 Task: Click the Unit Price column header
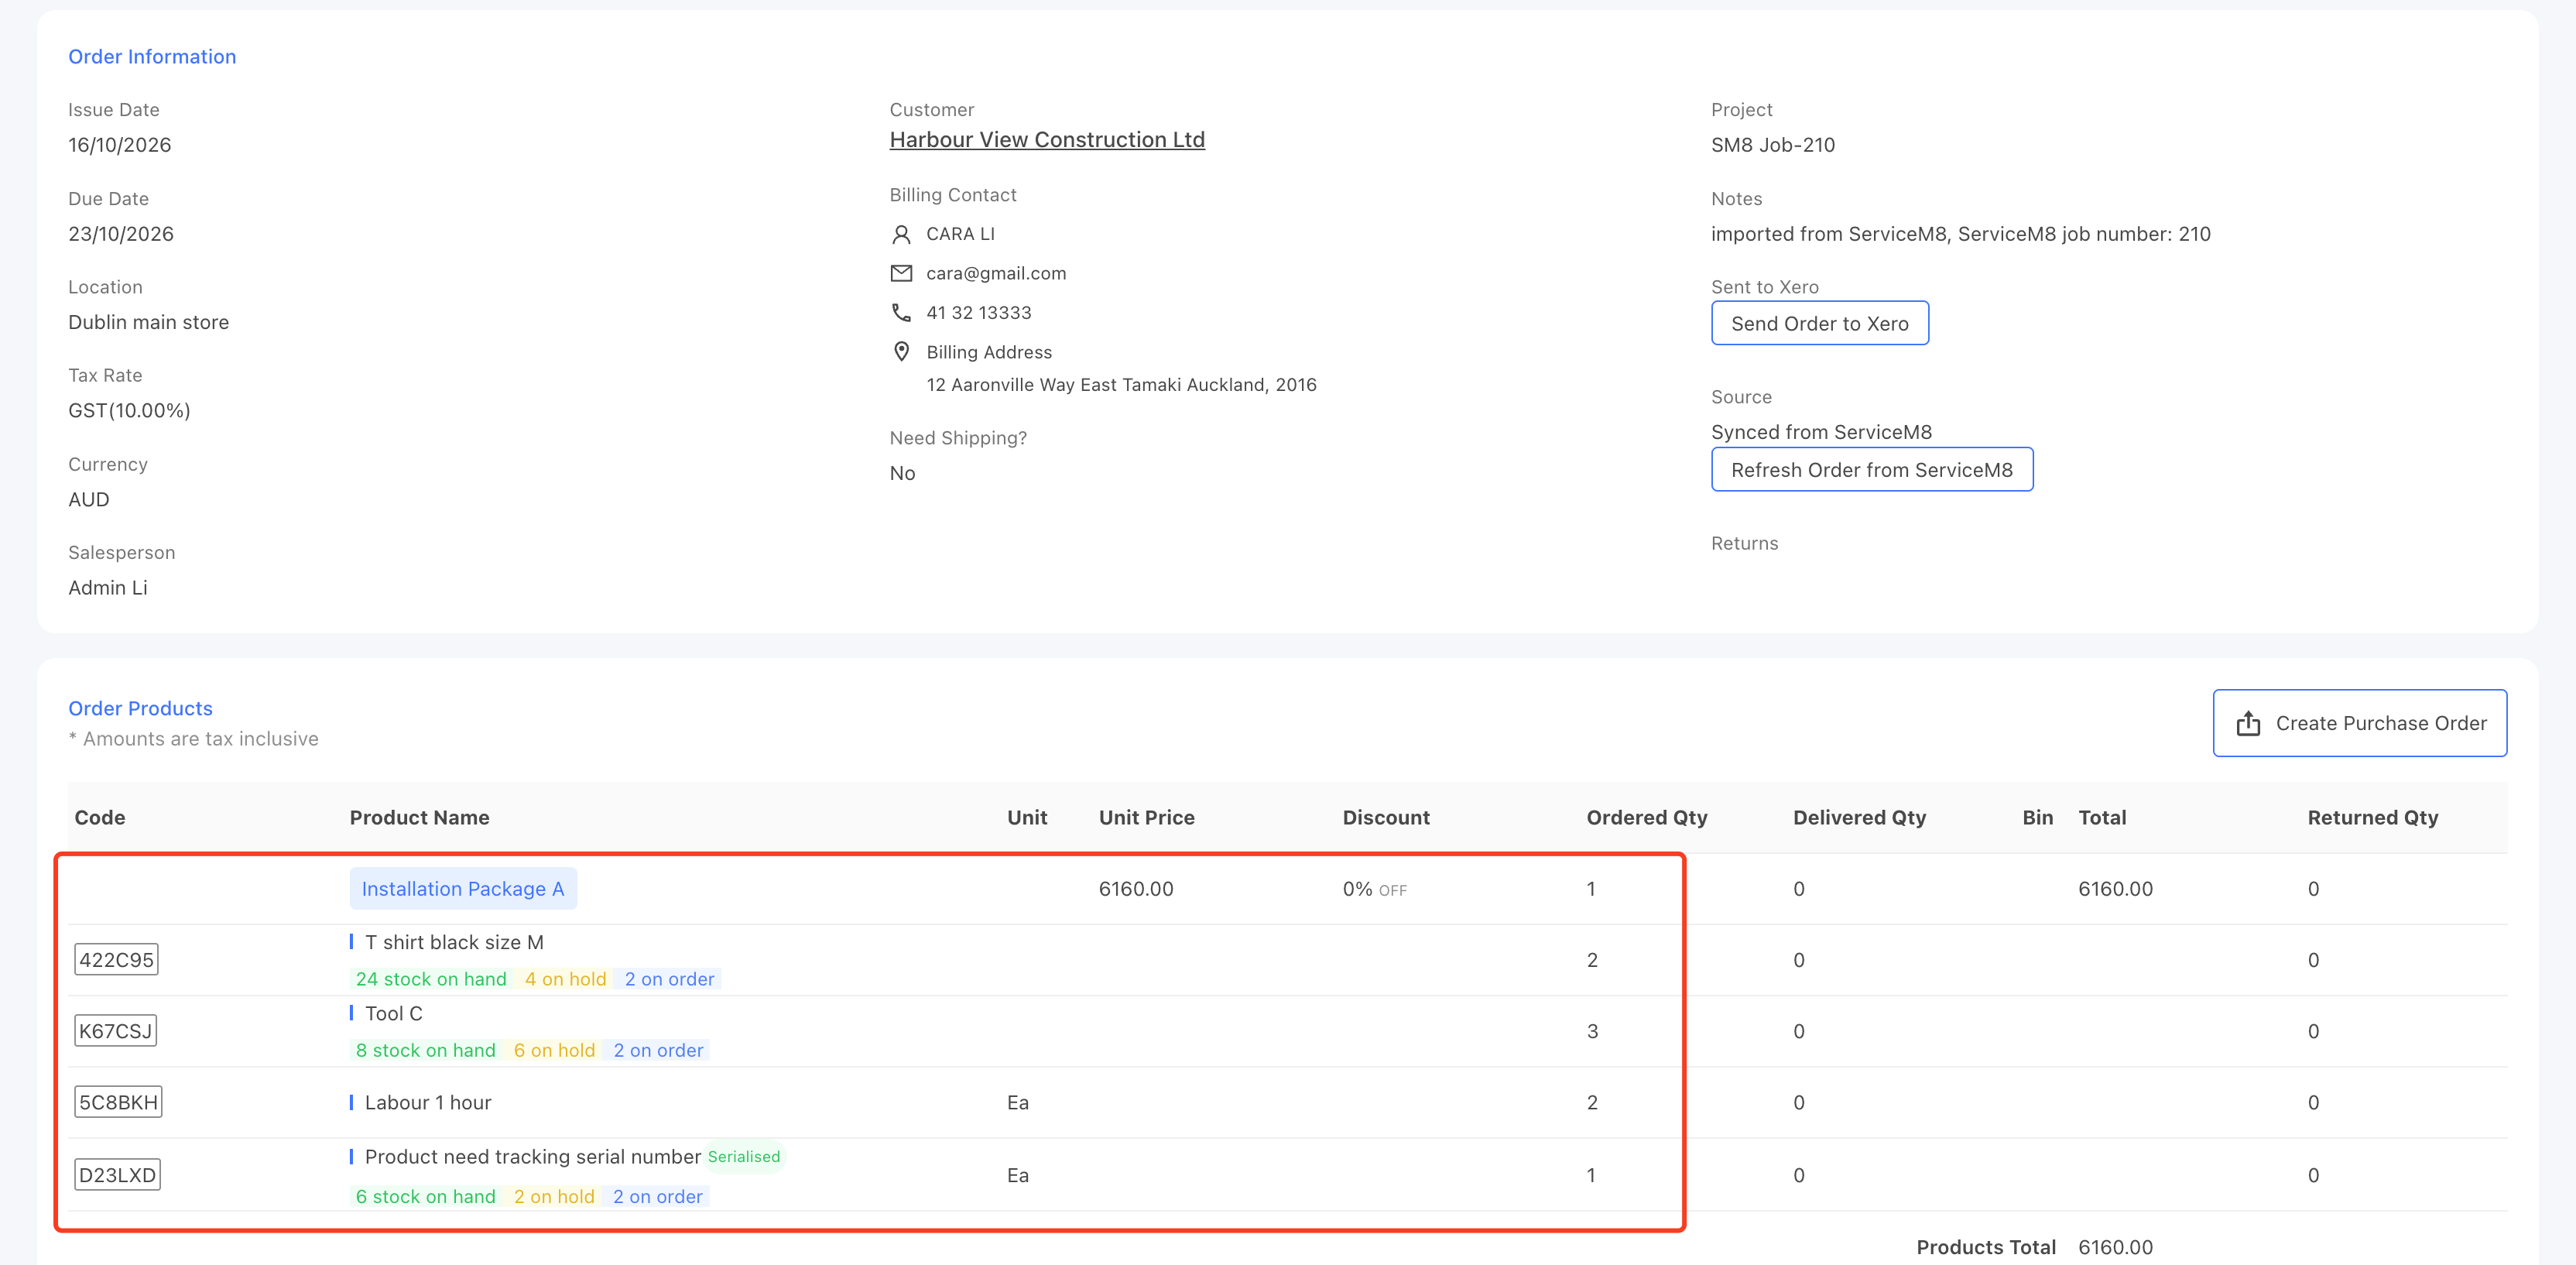point(1146,818)
